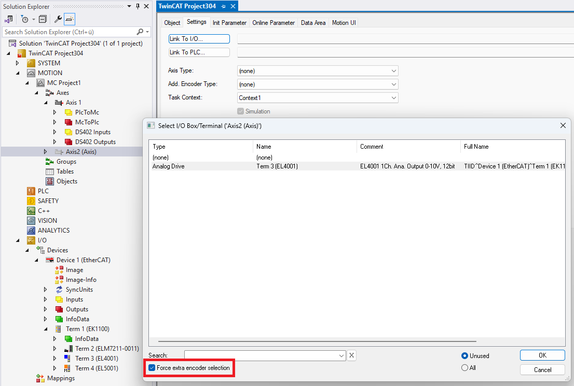The image size is (574, 386).
Task: Click the MOTION node icon
Action: tap(31, 73)
